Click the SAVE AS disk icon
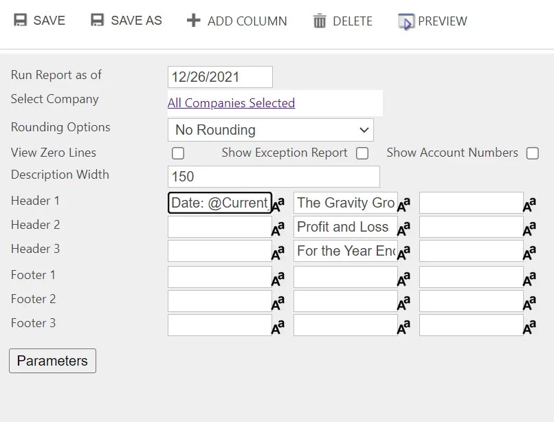The image size is (554, 422). (97, 20)
